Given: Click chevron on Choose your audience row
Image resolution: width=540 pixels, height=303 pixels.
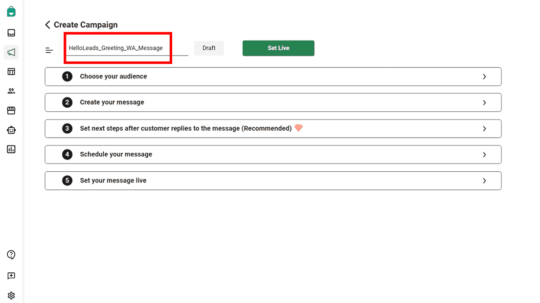Looking at the screenshot, I should tap(484, 77).
